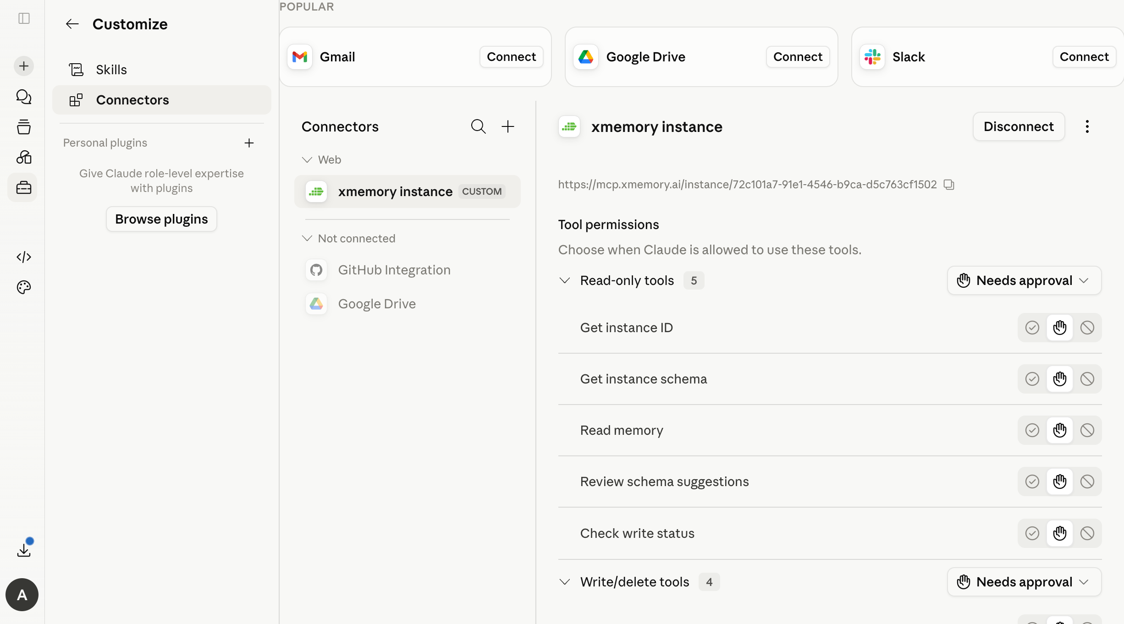Select xmemory instance connector

tap(408, 192)
